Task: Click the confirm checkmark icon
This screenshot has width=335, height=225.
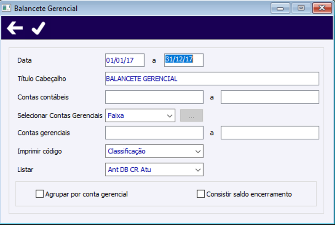Action: tap(38, 28)
